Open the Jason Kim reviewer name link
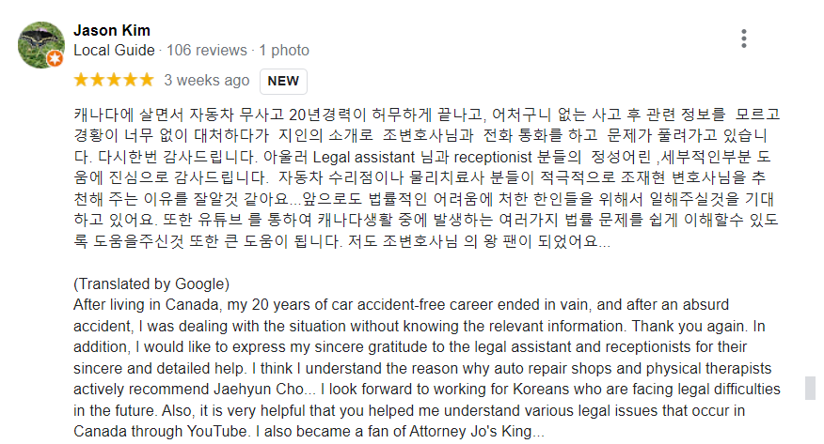The image size is (824, 444). [112, 30]
